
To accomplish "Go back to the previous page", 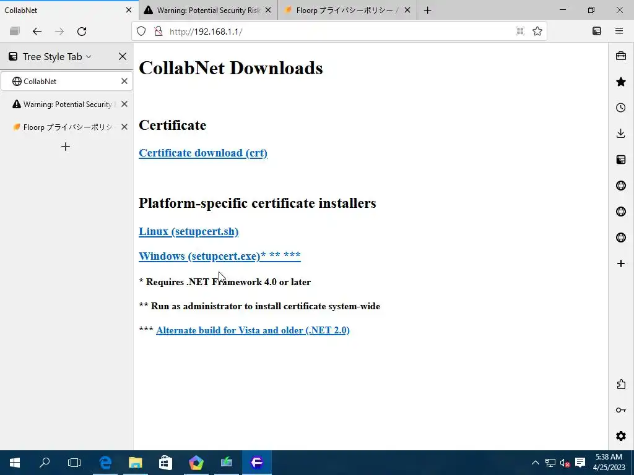I will coord(37,31).
